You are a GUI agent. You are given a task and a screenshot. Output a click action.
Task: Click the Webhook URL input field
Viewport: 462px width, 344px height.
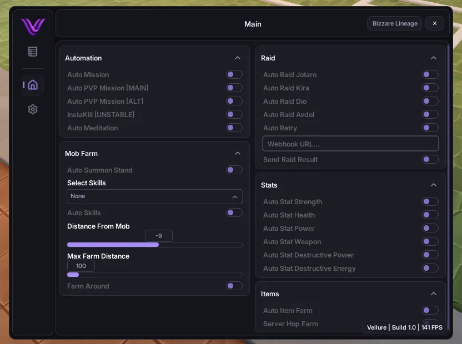pos(350,144)
